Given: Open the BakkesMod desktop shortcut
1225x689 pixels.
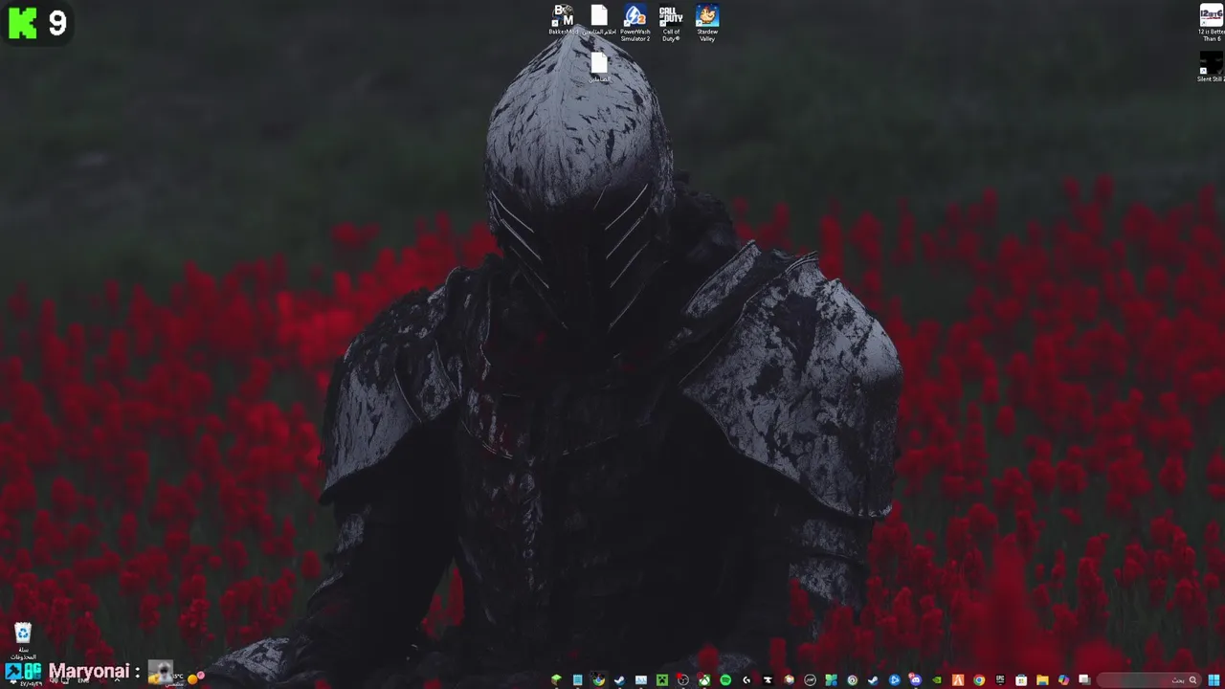Looking at the screenshot, I should click(x=563, y=21).
